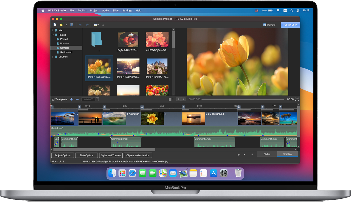Open Slide Options
The height and width of the screenshot is (202, 351).
tap(86, 155)
